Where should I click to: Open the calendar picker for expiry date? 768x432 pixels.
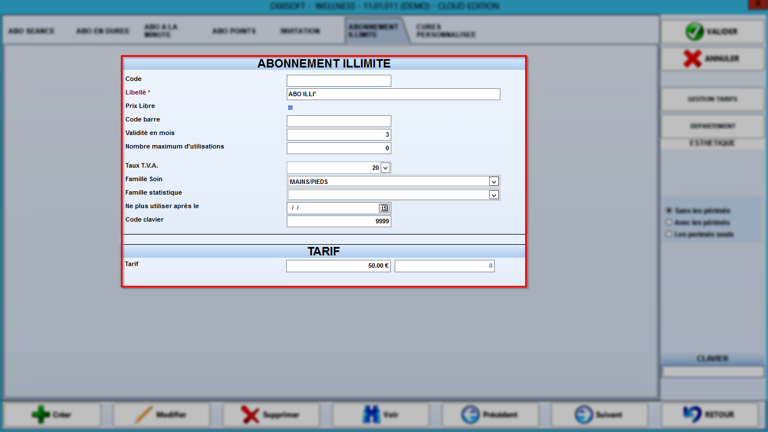coord(384,208)
